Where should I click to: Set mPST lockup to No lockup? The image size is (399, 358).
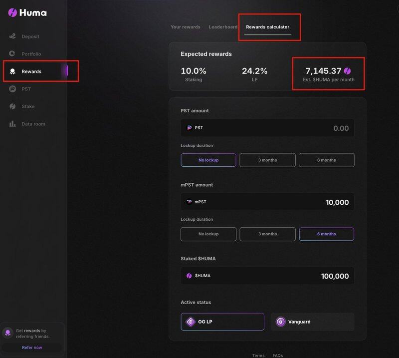click(x=208, y=234)
